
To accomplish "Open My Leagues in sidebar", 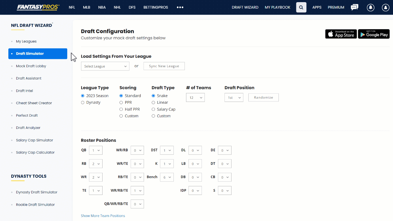I will 26,41.
